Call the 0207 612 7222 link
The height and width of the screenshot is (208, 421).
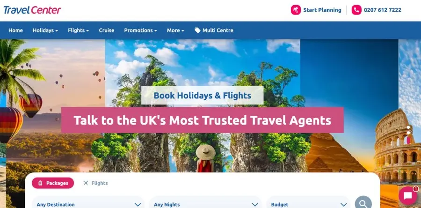pyautogui.click(x=382, y=10)
